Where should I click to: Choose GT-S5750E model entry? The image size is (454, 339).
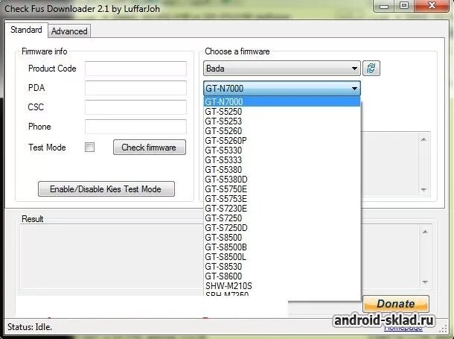point(282,189)
